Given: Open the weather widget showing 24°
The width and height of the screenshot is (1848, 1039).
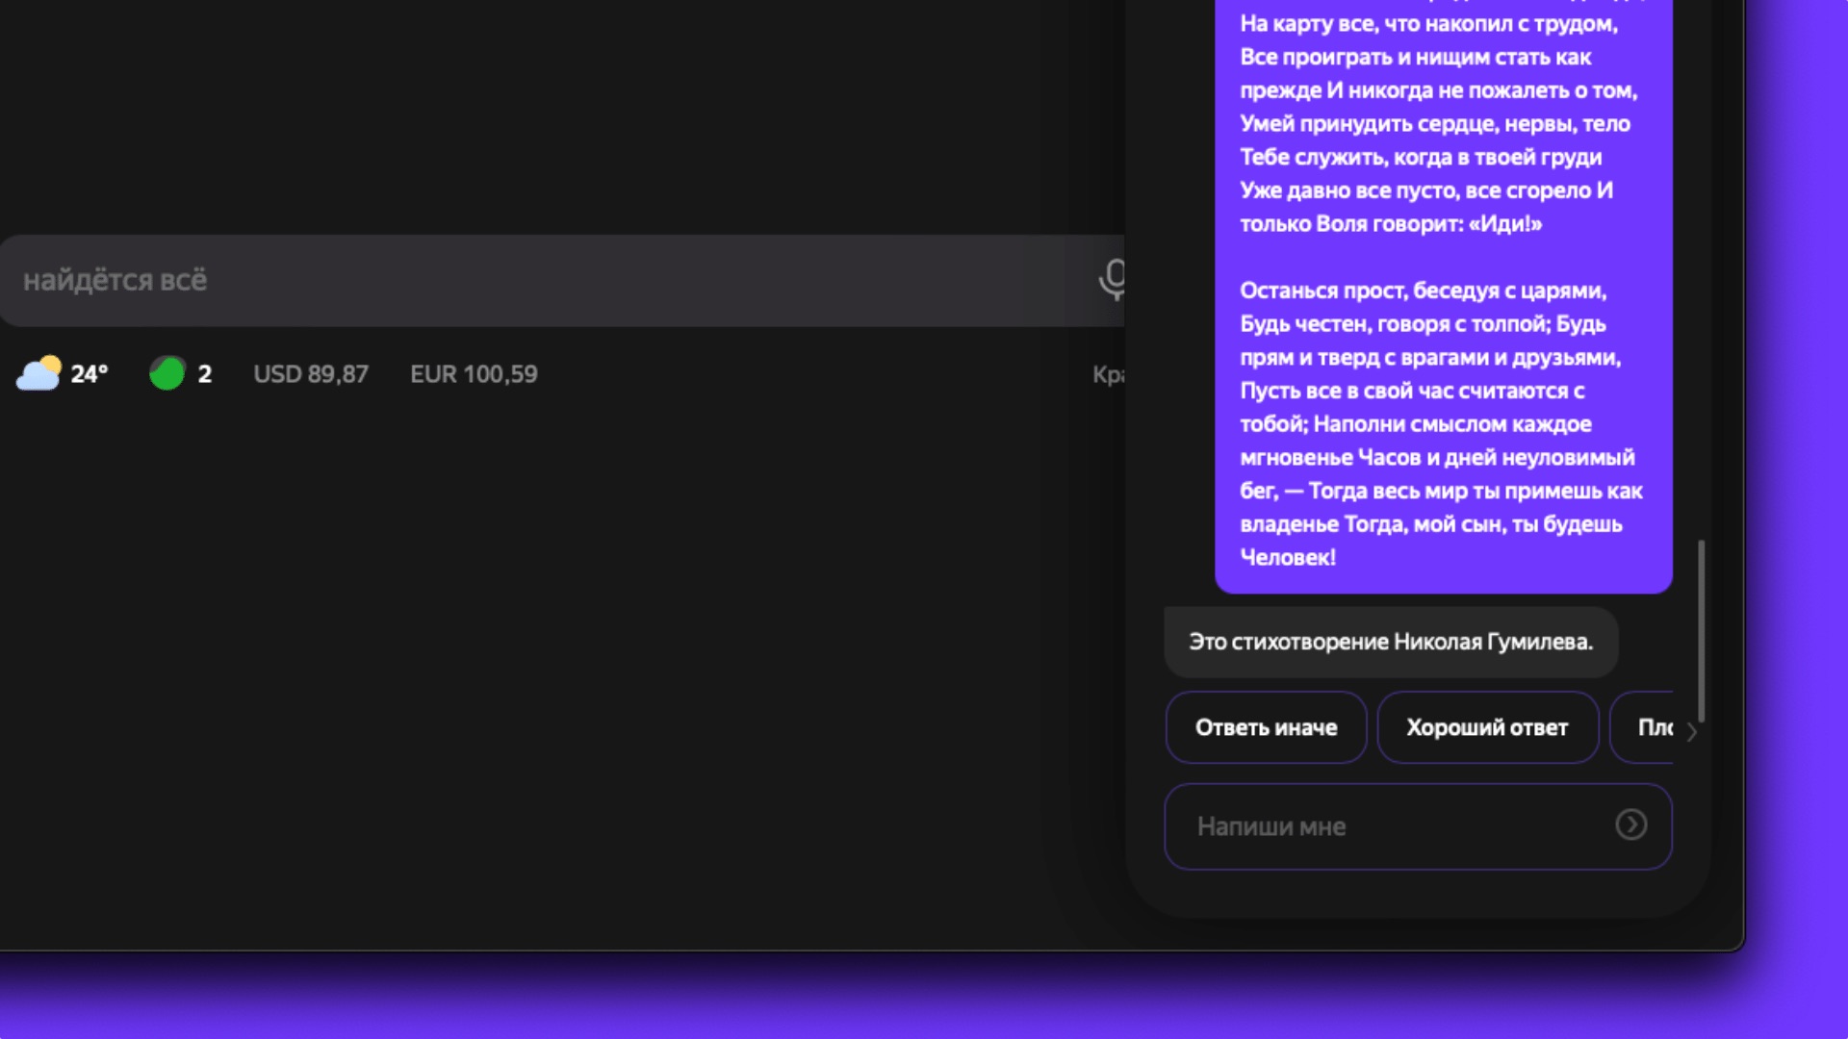Looking at the screenshot, I should (63, 373).
